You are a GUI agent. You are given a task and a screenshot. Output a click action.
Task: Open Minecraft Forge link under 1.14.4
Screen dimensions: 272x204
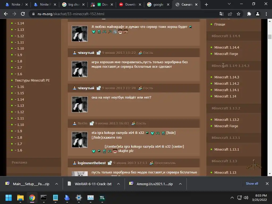(226, 54)
